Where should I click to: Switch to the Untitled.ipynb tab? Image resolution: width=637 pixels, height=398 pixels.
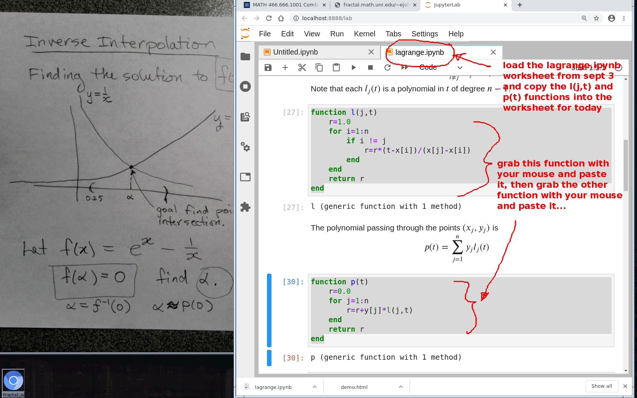tap(295, 52)
